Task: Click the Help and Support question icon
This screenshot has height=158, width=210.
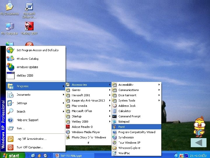Action: [x=10, y=120]
